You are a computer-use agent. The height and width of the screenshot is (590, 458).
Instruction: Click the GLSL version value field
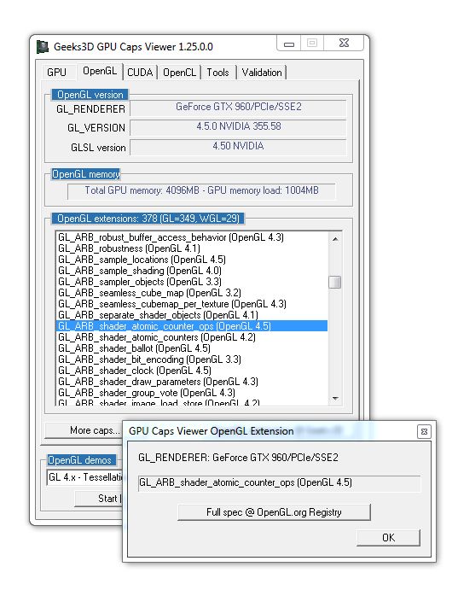[238, 146]
